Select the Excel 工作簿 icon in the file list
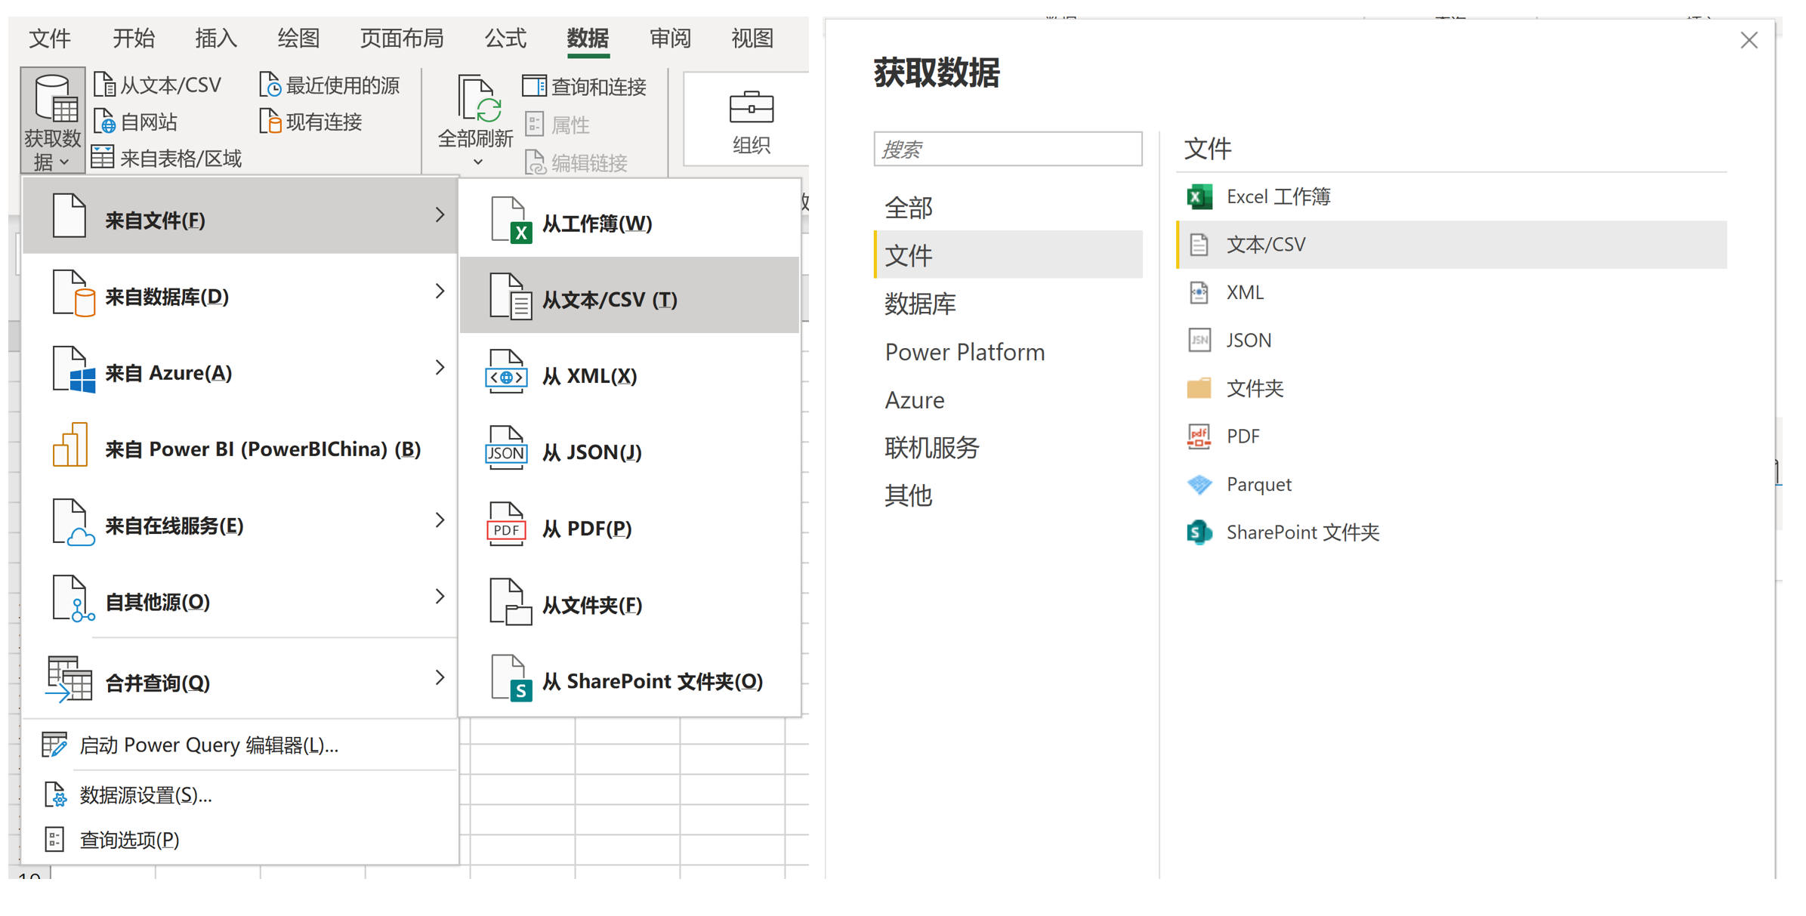 tap(1199, 197)
